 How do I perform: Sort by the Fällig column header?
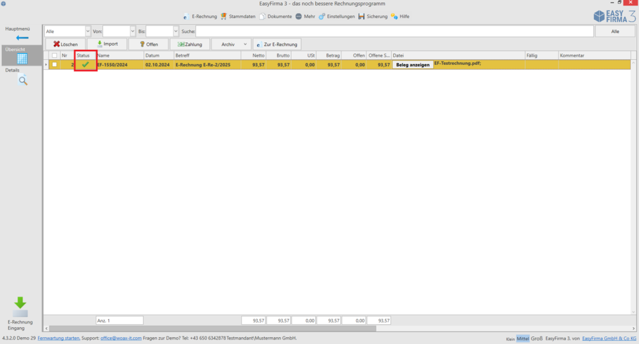coord(541,55)
